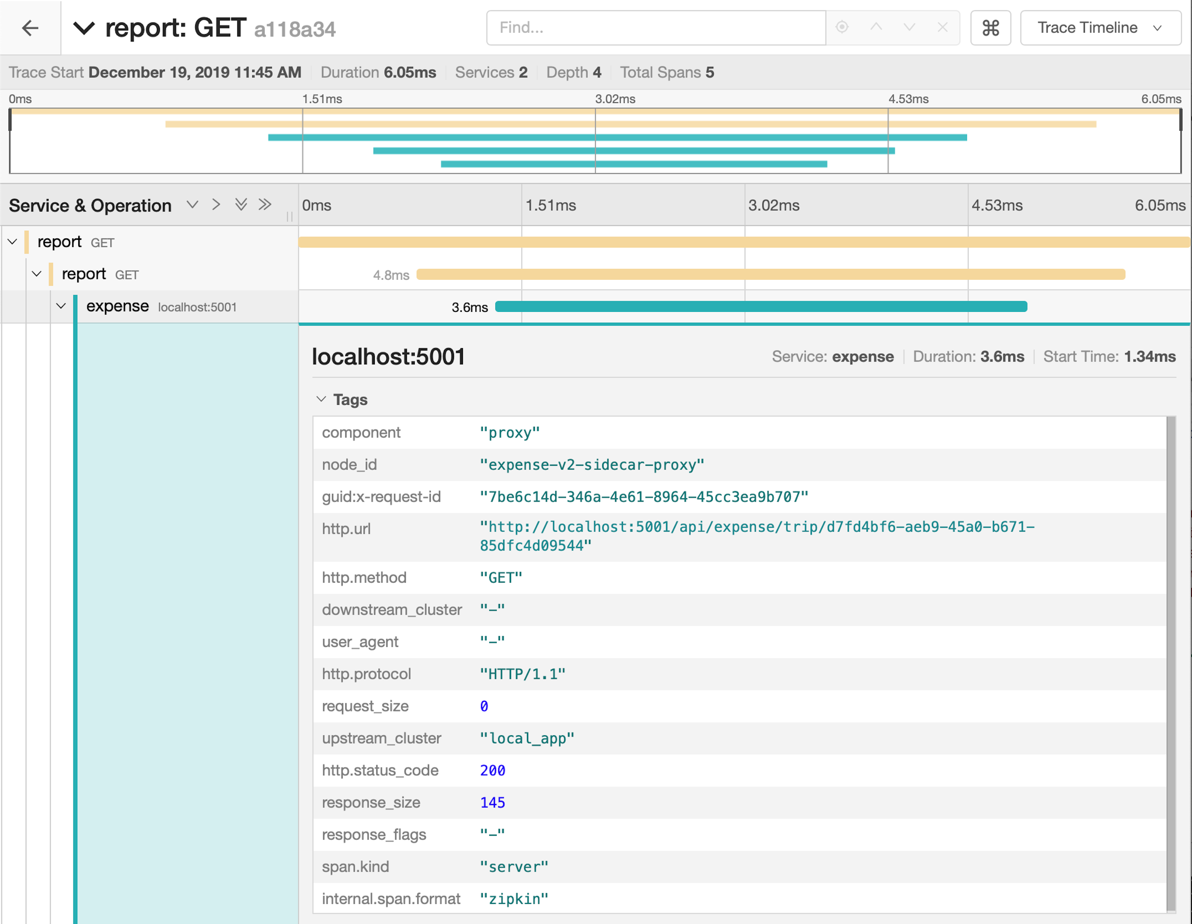1192x924 pixels.
Task: Click the expand-one-level chevron icon
Action: pyautogui.click(x=216, y=205)
